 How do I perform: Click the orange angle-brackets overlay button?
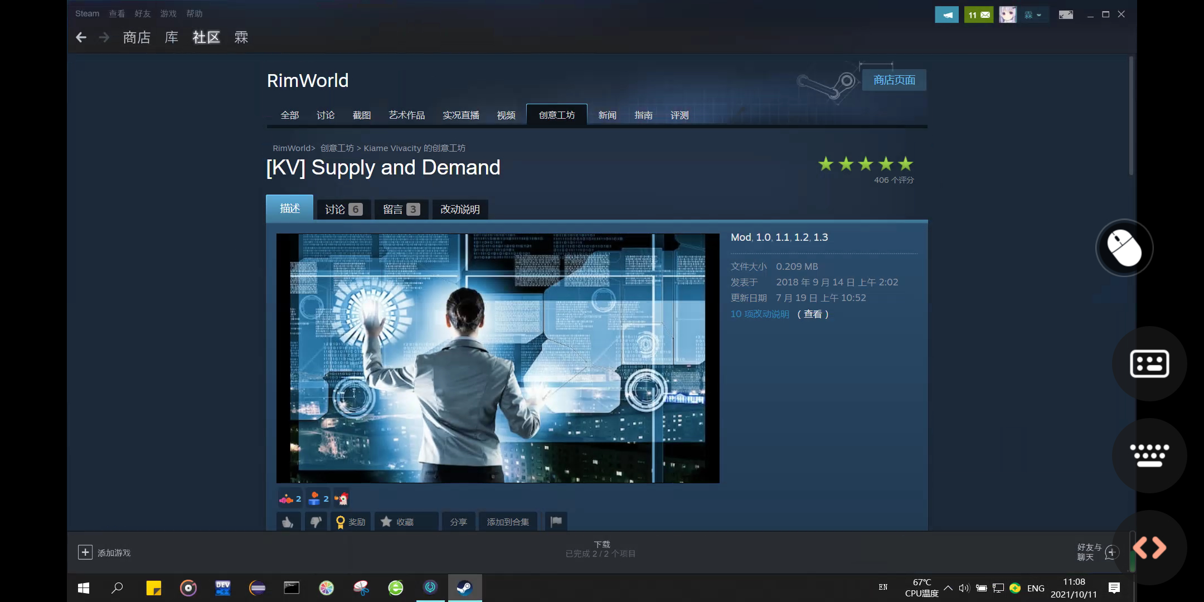click(1149, 547)
